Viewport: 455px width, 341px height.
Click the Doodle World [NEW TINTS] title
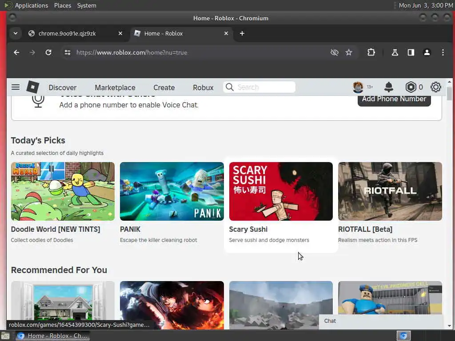click(x=56, y=229)
